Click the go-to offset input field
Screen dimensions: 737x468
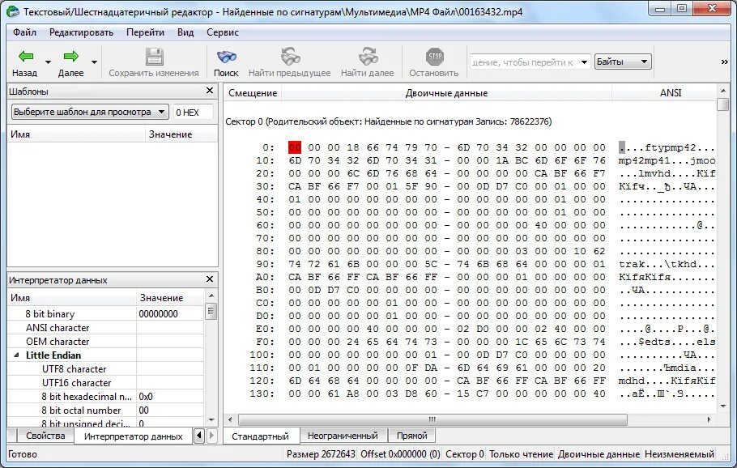tap(524, 62)
